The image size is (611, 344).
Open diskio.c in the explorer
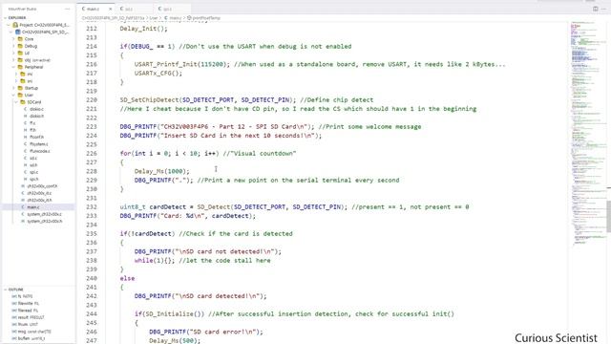click(x=36, y=109)
